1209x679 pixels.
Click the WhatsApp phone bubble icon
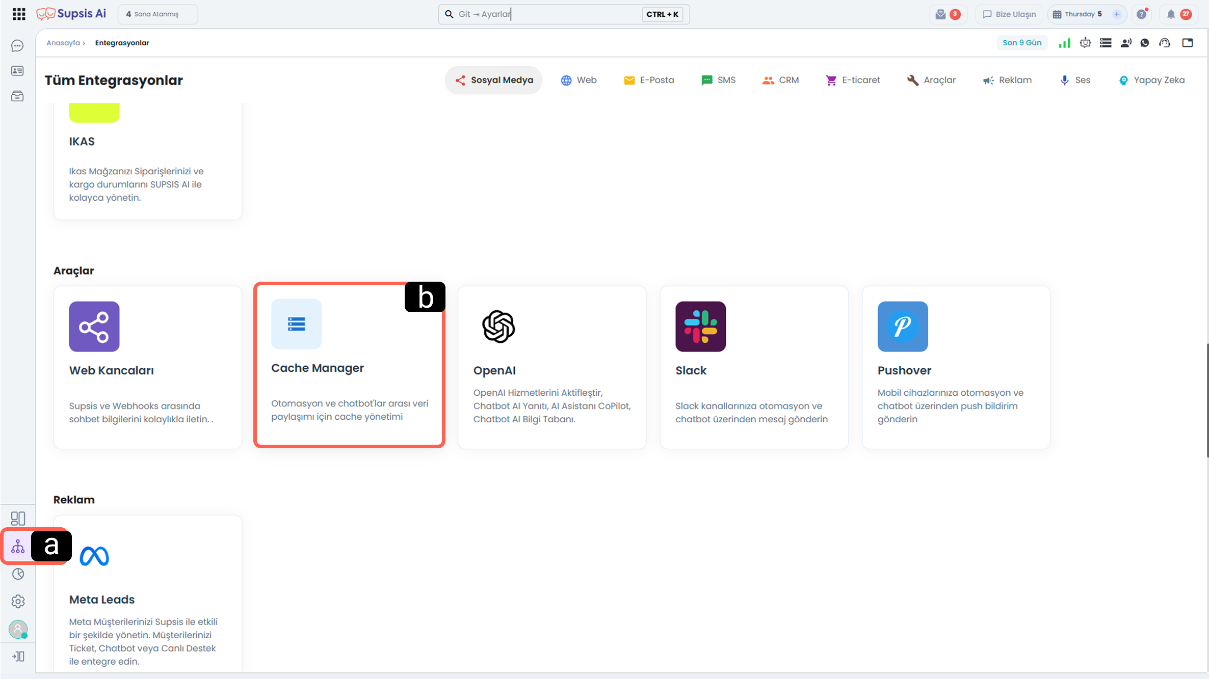1145,43
